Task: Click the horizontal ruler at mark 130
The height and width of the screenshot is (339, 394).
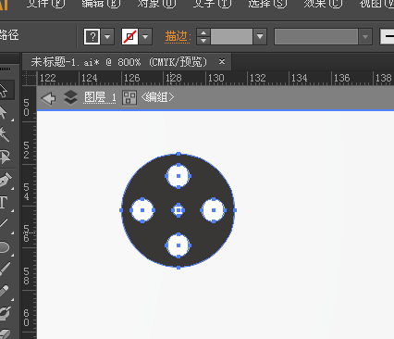Action: 215,78
